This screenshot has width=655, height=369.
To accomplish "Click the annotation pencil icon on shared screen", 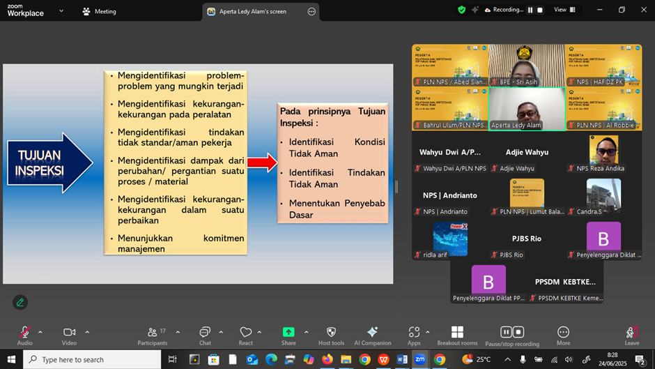I will (x=20, y=302).
